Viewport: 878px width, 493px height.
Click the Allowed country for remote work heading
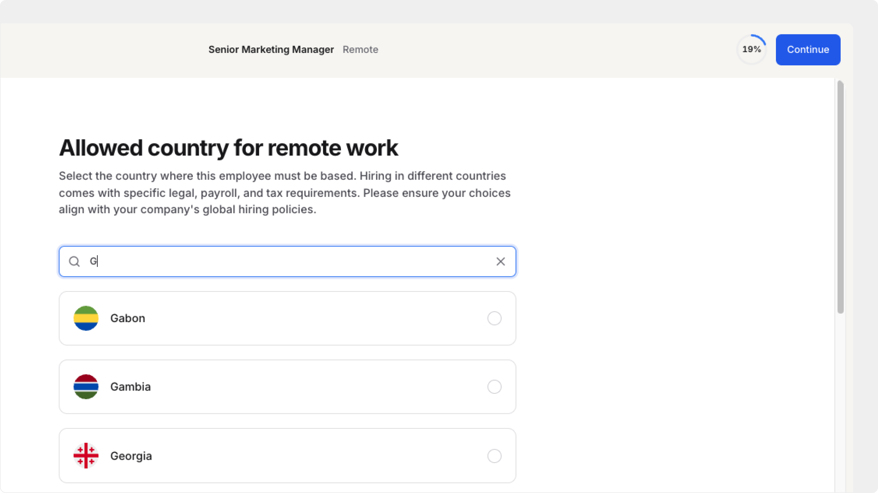click(229, 148)
